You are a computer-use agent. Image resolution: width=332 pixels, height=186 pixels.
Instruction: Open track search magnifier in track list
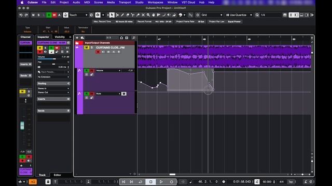click(x=134, y=38)
